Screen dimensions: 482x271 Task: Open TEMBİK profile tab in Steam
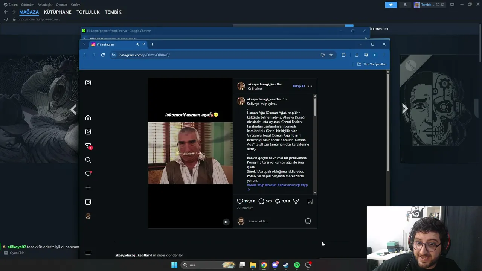[113, 12]
